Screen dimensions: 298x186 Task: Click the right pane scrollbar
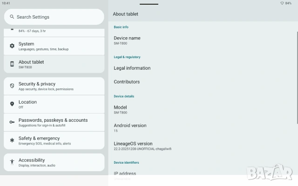(x=297, y=78)
